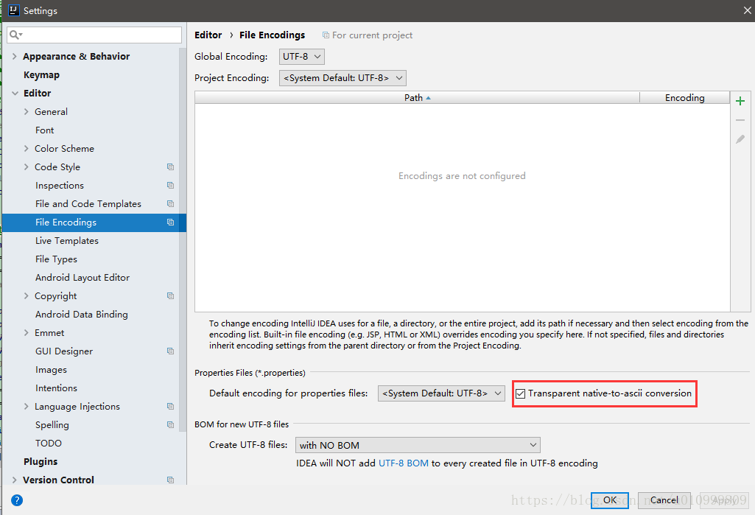This screenshot has width=755, height=515.
Task: Click project icon next to Version Control
Action: pyautogui.click(x=170, y=480)
